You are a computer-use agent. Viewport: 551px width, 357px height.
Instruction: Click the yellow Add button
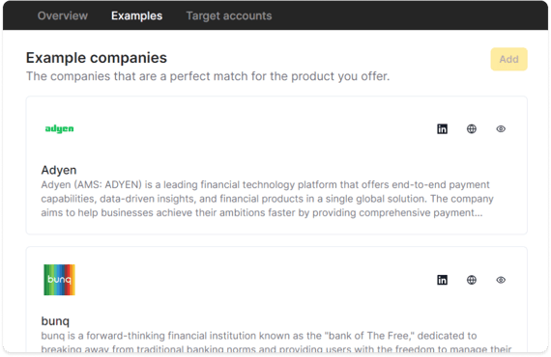click(508, 59)
